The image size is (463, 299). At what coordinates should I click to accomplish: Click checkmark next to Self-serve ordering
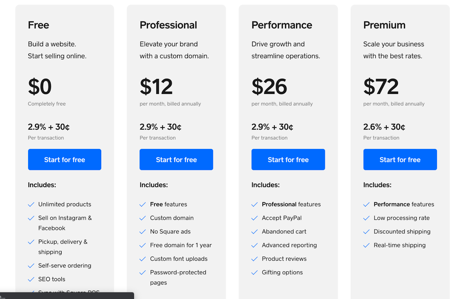tap(31, 266)
